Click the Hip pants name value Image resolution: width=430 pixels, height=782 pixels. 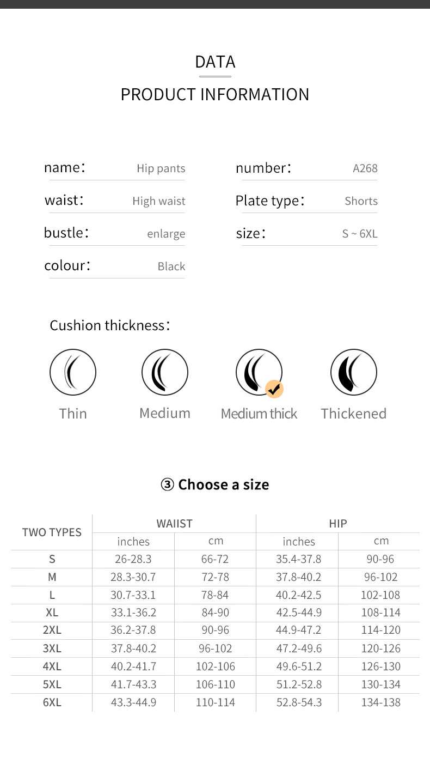(161, 168)
